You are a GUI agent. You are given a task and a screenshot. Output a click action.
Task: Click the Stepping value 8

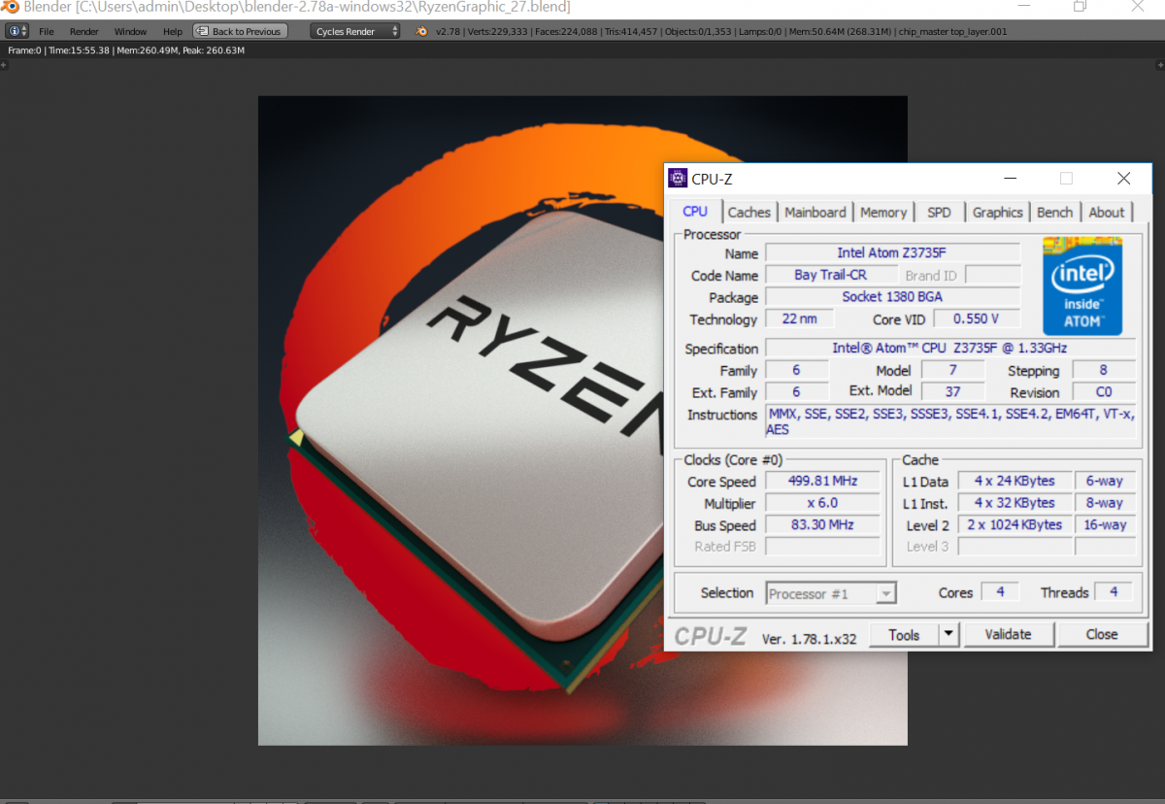pos(1104,370)
